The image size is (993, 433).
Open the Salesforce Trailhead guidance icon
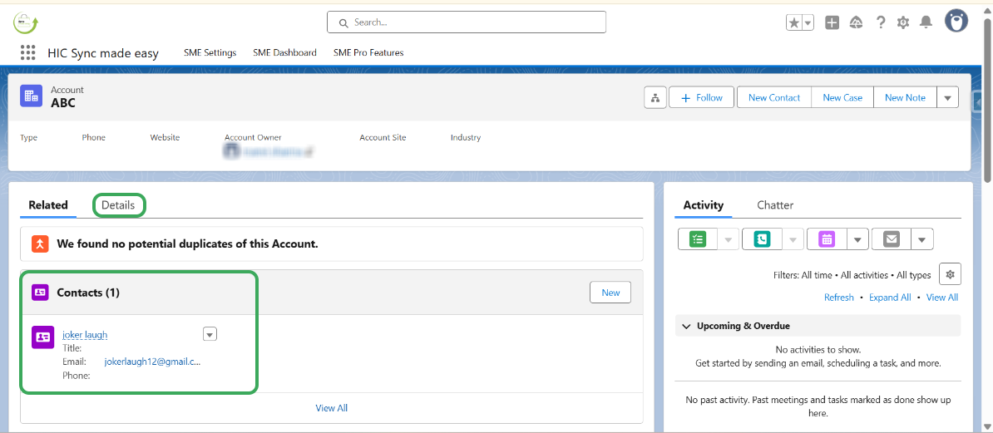(856, 22)
